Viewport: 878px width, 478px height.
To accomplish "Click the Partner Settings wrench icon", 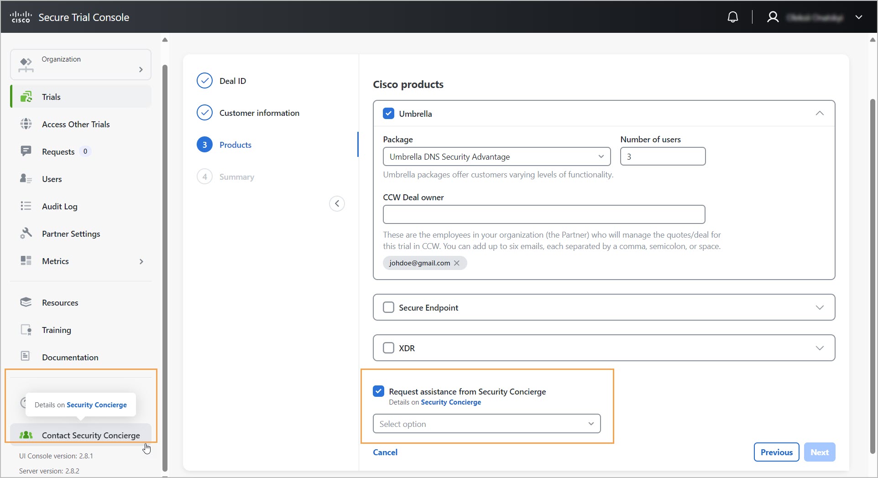I will [26, 233].
